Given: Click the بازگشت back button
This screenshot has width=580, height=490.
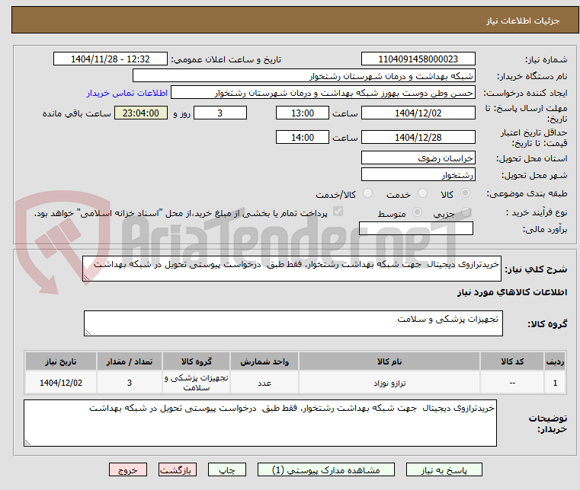Looking at the screenshot, I should (x=177, y=469).
